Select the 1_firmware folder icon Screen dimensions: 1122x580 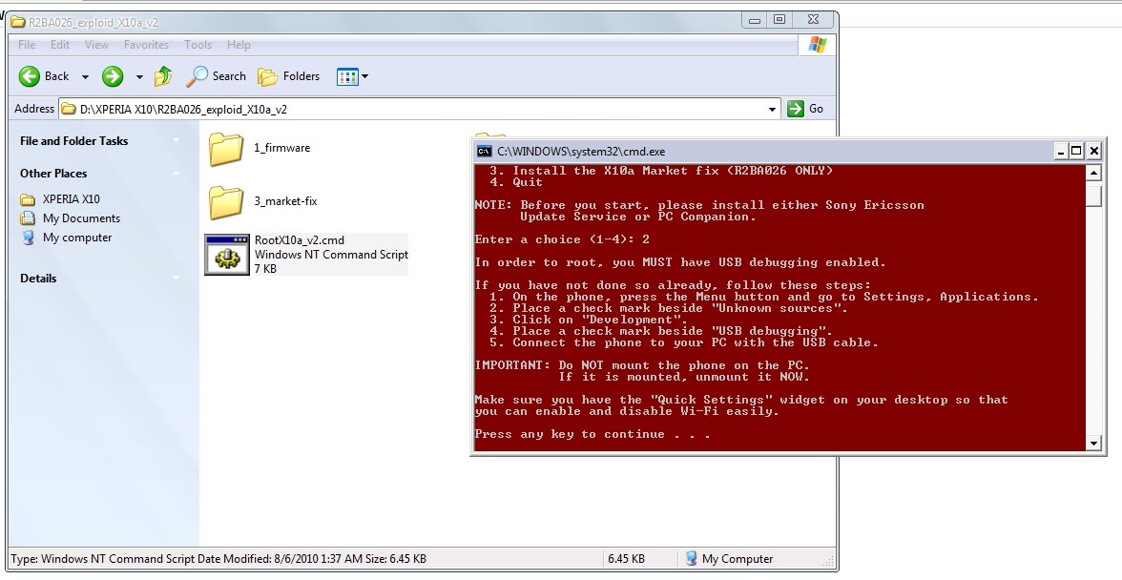(x=226, y=149)
